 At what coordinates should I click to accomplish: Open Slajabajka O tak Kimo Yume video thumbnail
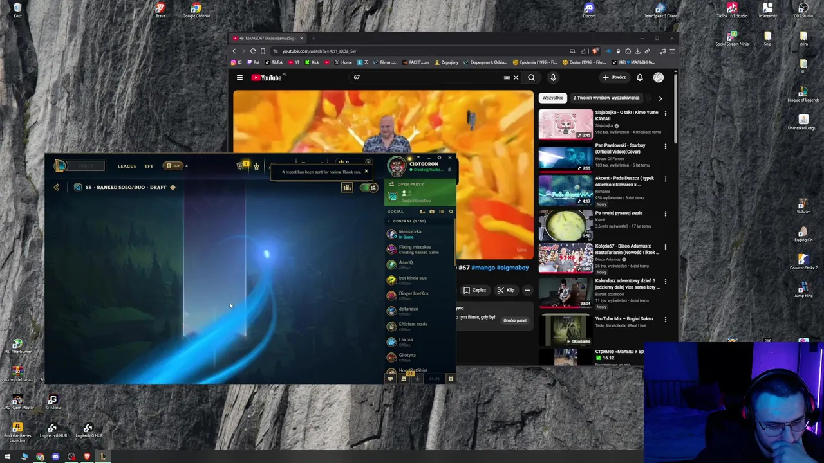(x=565, y=125)
